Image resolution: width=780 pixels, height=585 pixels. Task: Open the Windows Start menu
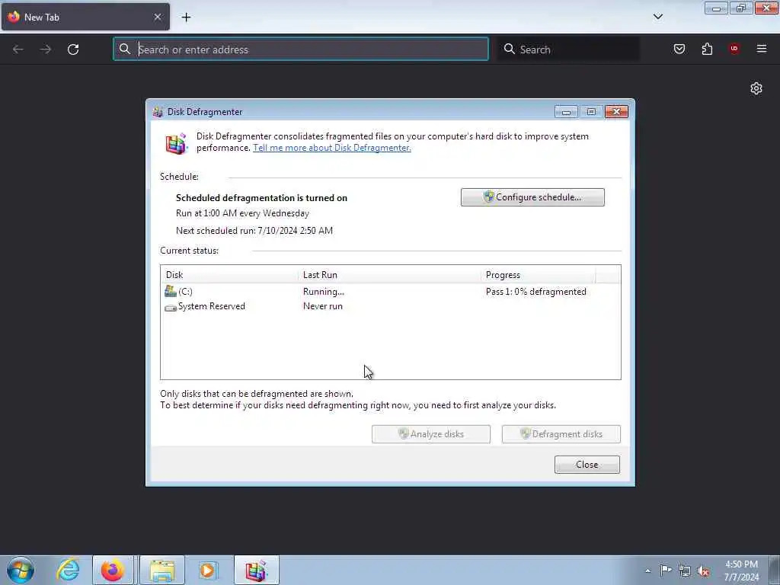point(21,570)
